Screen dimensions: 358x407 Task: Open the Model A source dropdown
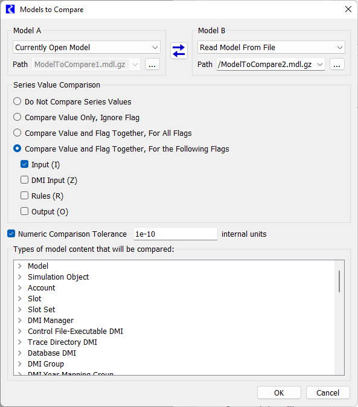pos(86,48)
